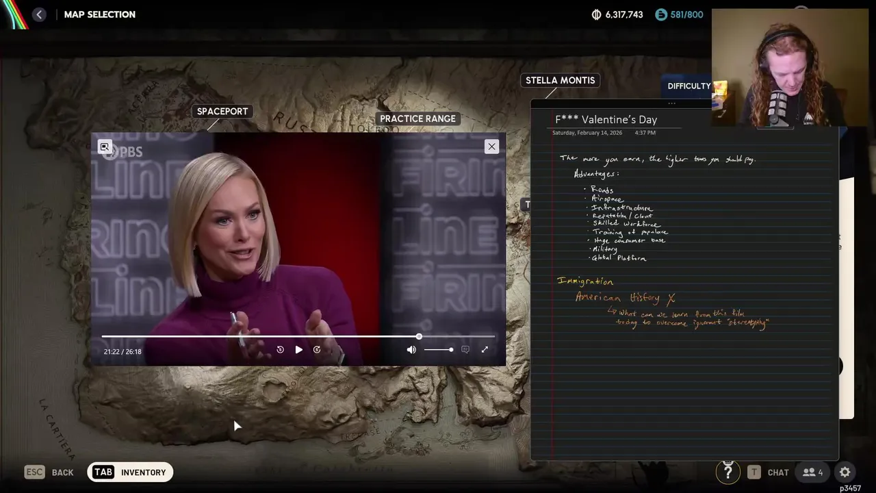Click the handwritten 'Immigration' heading
This screenshot has height=493, width=876.
[x=585, y=281]
